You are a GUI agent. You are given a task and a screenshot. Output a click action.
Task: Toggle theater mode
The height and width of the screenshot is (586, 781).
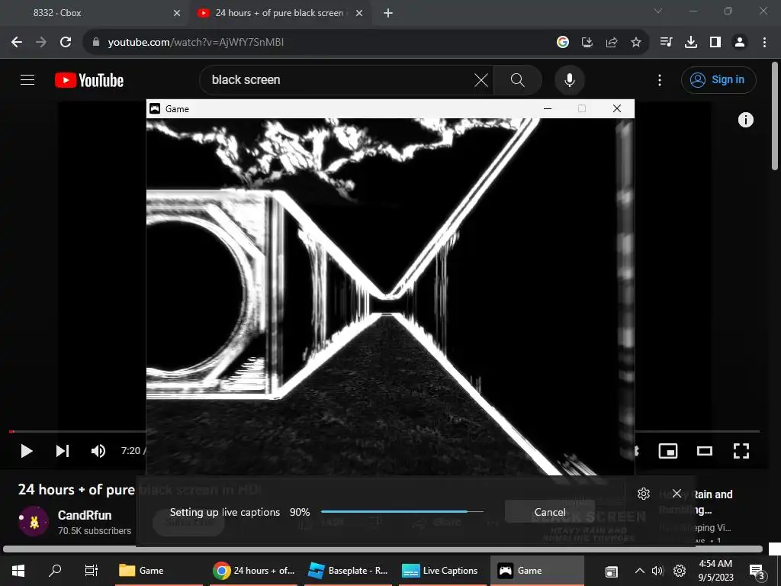(704, 451)
